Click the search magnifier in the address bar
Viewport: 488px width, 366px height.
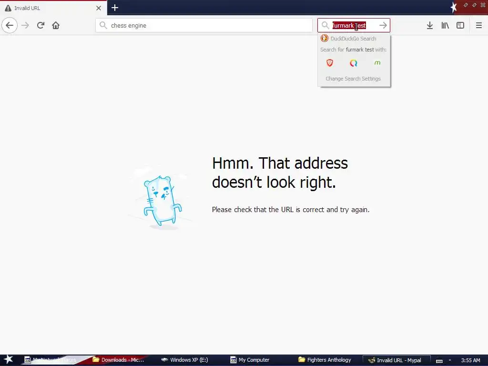pos(103,25)
